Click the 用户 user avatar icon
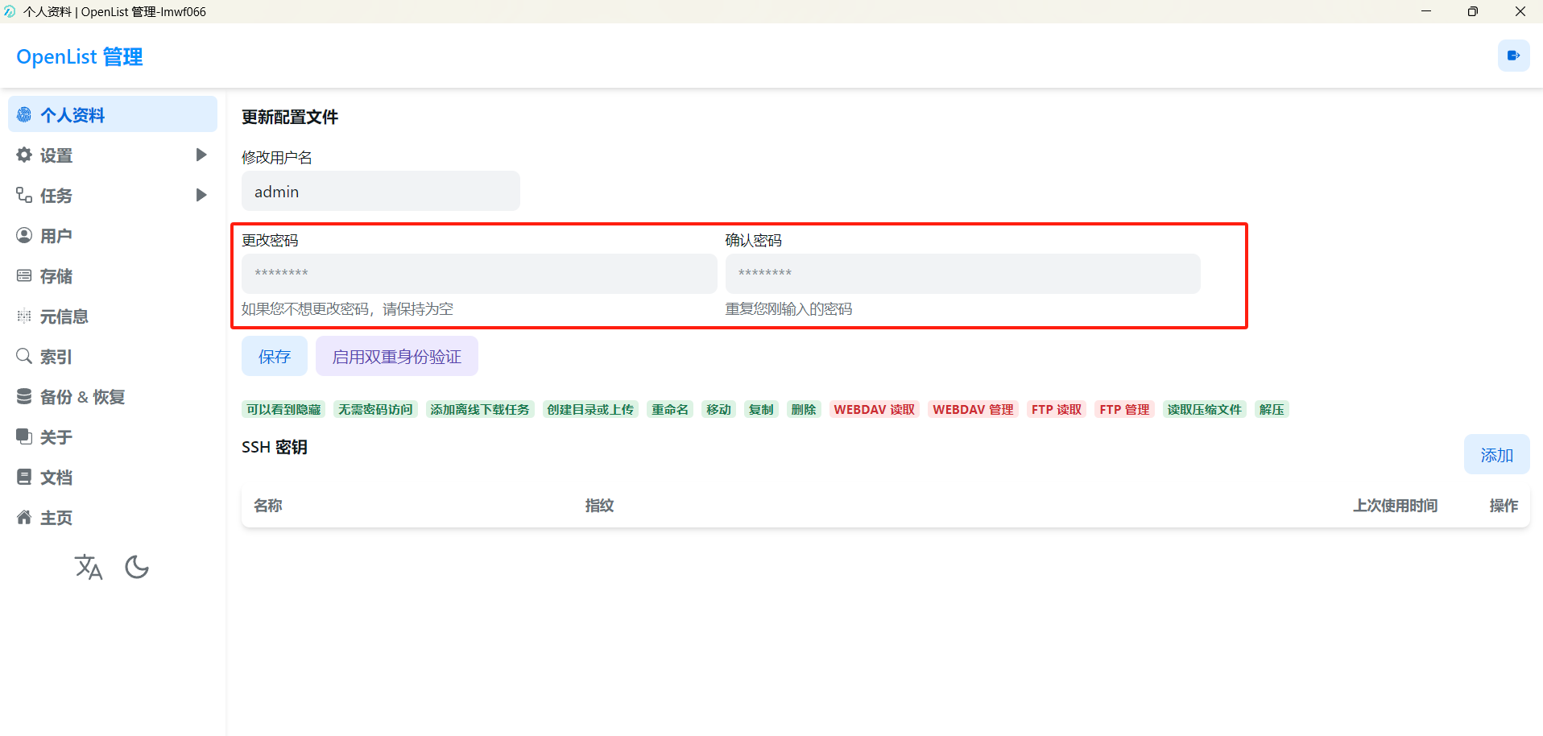The width and height of the screenshot is (1543, 736). [24, 235]
